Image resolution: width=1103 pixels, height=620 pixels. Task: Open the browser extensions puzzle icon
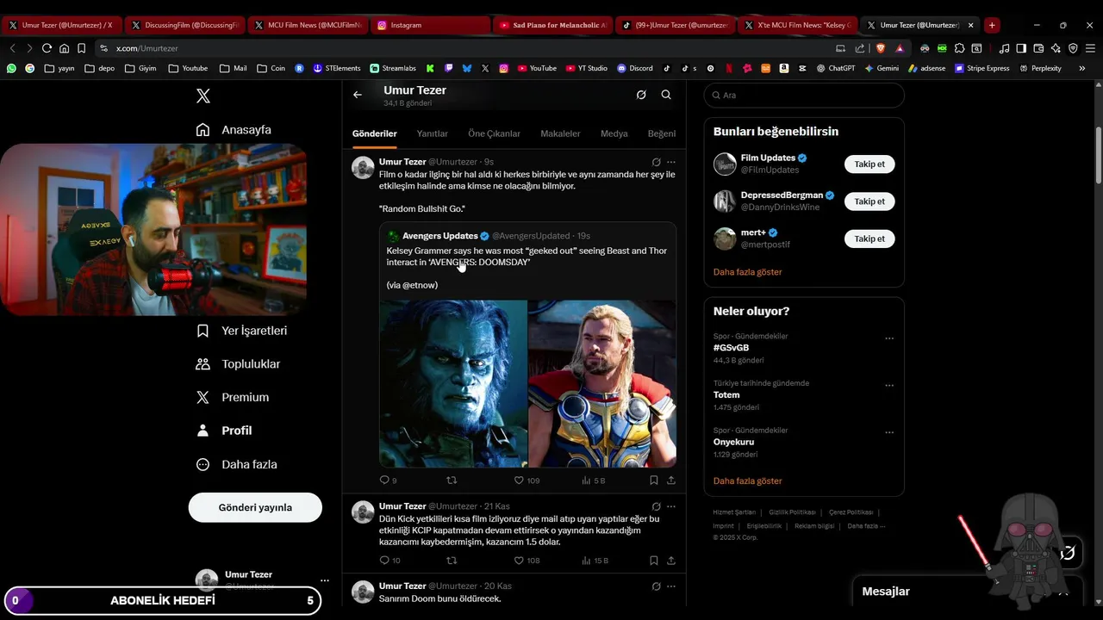tap(959, 48)
